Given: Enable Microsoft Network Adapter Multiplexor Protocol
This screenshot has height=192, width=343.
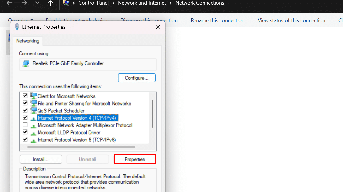Looking at the screenshot, I should pos(25,125).
